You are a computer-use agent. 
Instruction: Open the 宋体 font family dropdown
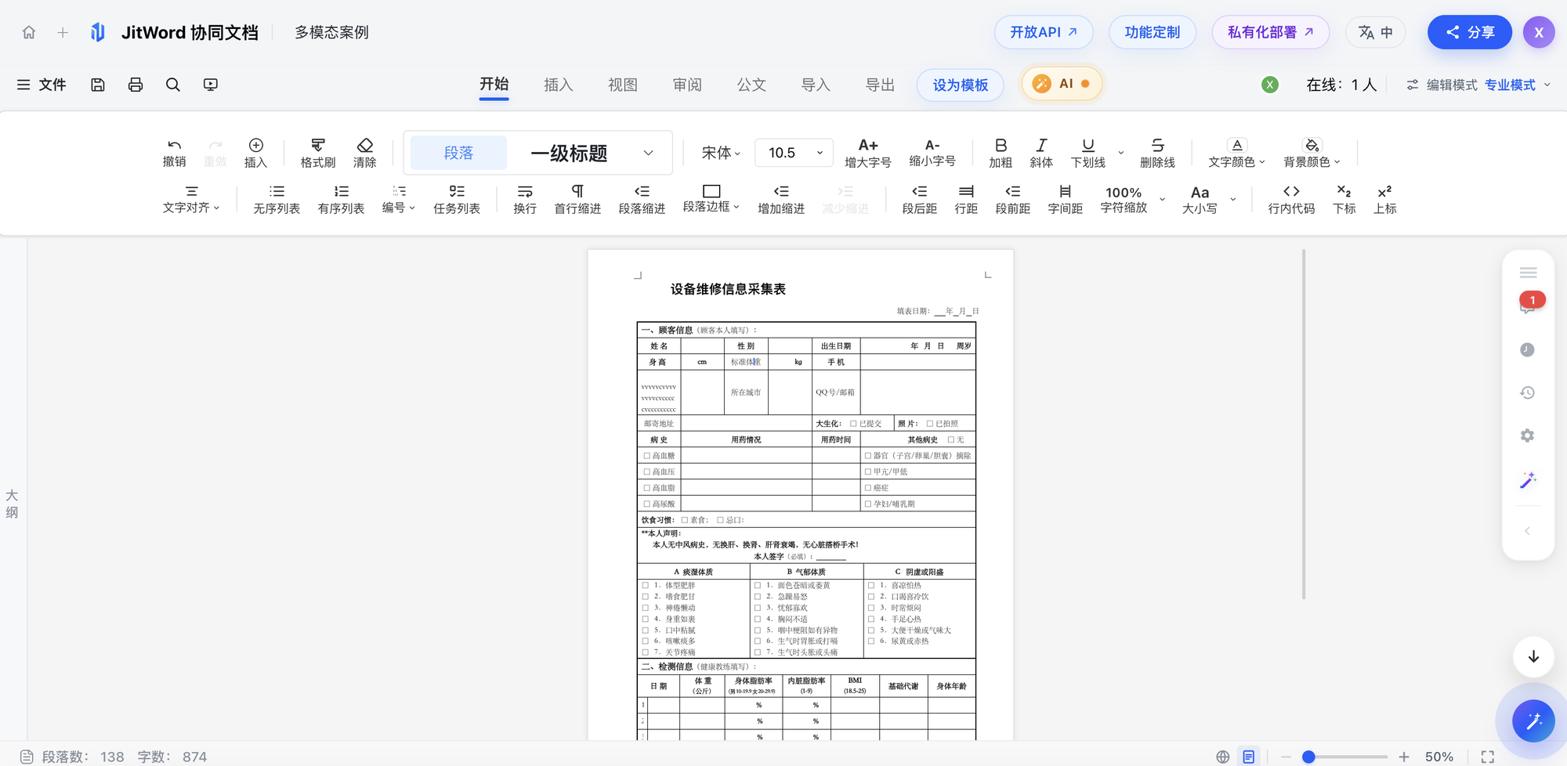(x=721, y=153)
